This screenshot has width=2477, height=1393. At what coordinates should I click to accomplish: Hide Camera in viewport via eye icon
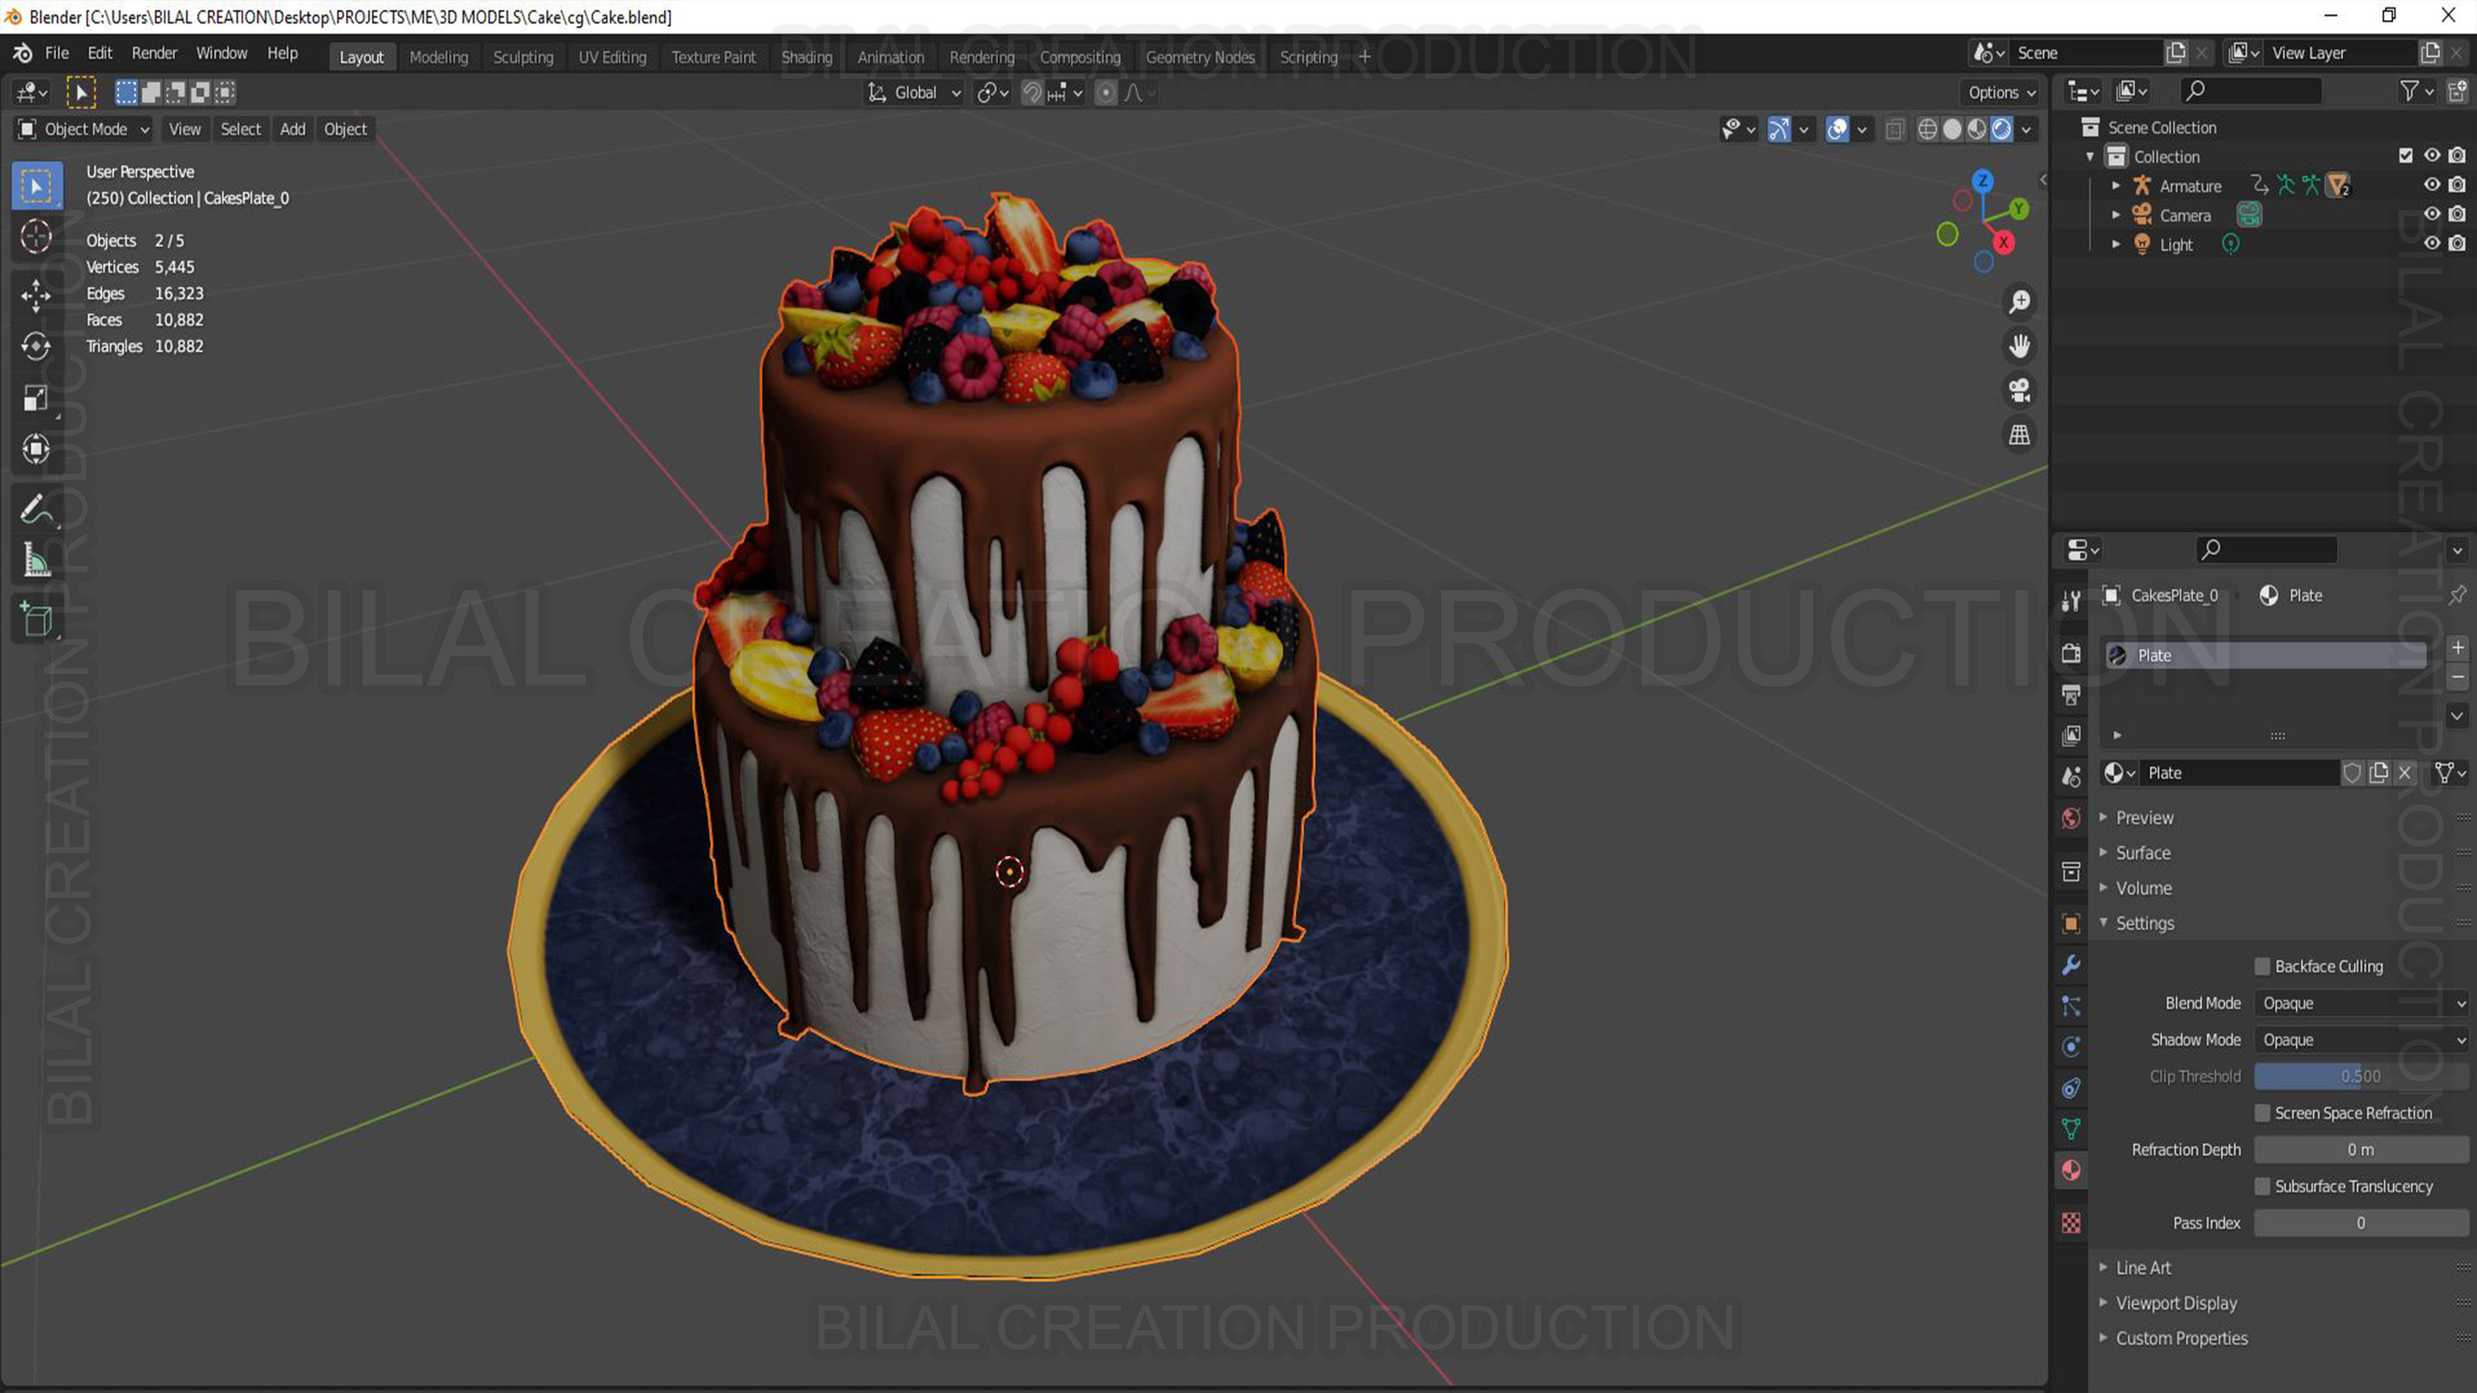[x=2432, y=214]
